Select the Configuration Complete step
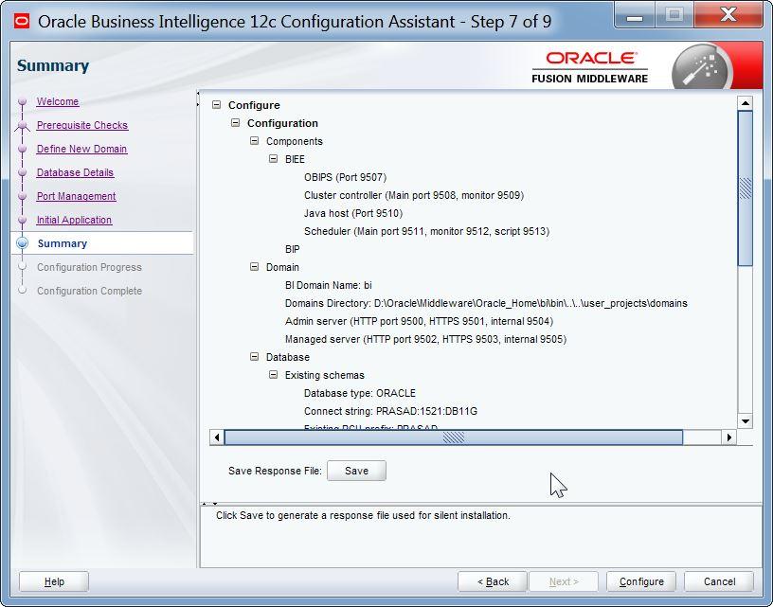The image size is (773, 607). click(x=89, y=291)
